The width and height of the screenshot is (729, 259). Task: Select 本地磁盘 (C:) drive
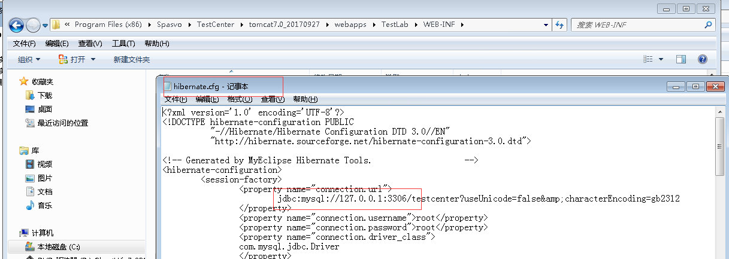(59, 246)
